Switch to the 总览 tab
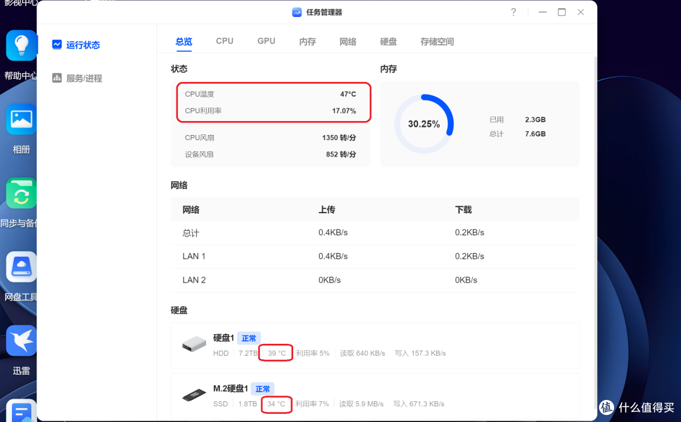Screen dimensions: 681x422 (x=183, y=42)
